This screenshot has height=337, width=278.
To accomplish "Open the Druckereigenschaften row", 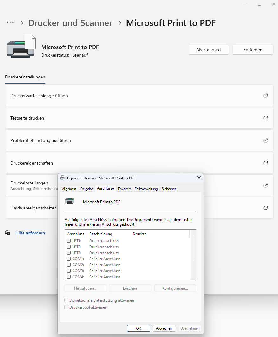I will coord(139,163).
